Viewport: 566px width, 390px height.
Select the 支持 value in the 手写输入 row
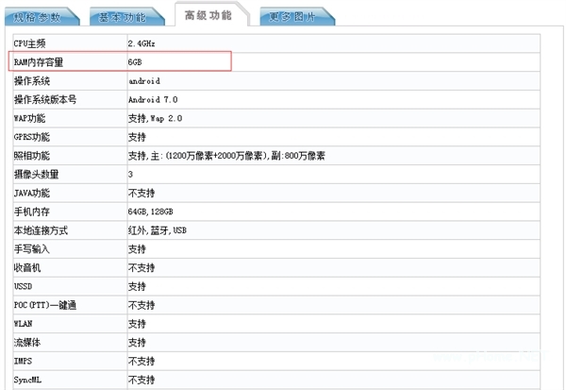click(137, 249)
